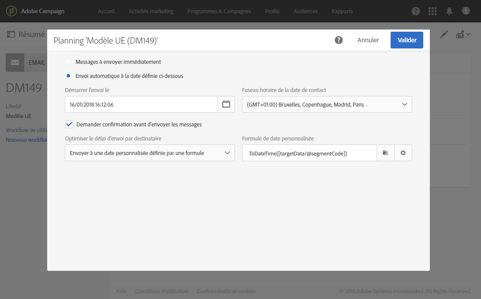Click the expression editor icon beside the formula
Image resolution: width=481 pixels, height=299 pixels.
pos(385,153)
